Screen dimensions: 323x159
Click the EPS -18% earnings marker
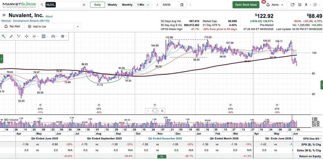tap(277, 109)
